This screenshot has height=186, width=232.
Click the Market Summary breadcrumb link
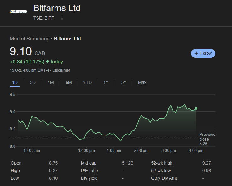[x=29, y=39]
